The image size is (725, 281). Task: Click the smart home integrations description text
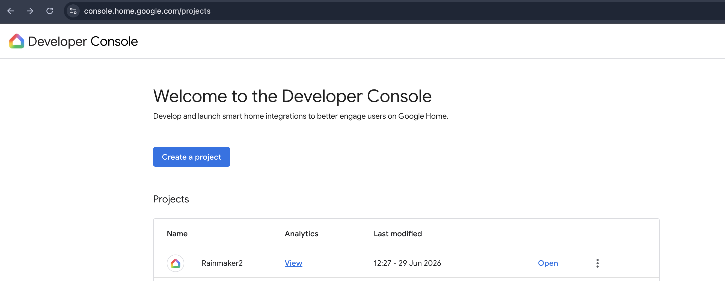[x=301, y=116]
